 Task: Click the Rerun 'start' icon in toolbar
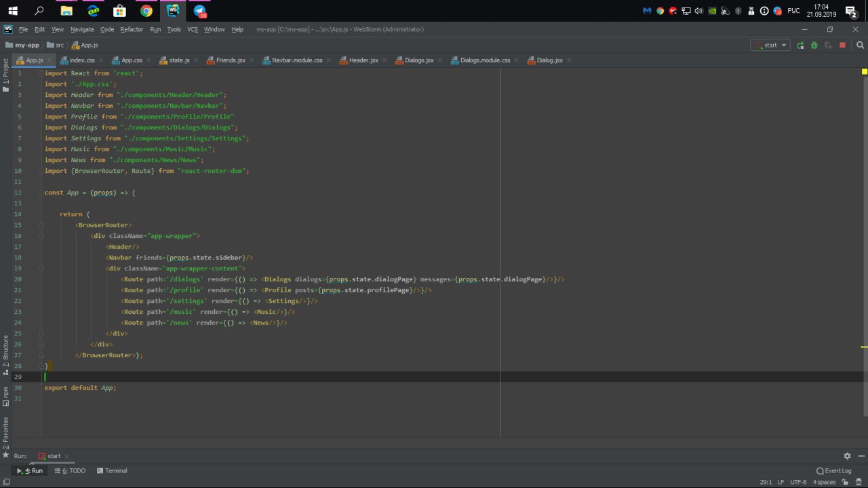tap(800, 45)
